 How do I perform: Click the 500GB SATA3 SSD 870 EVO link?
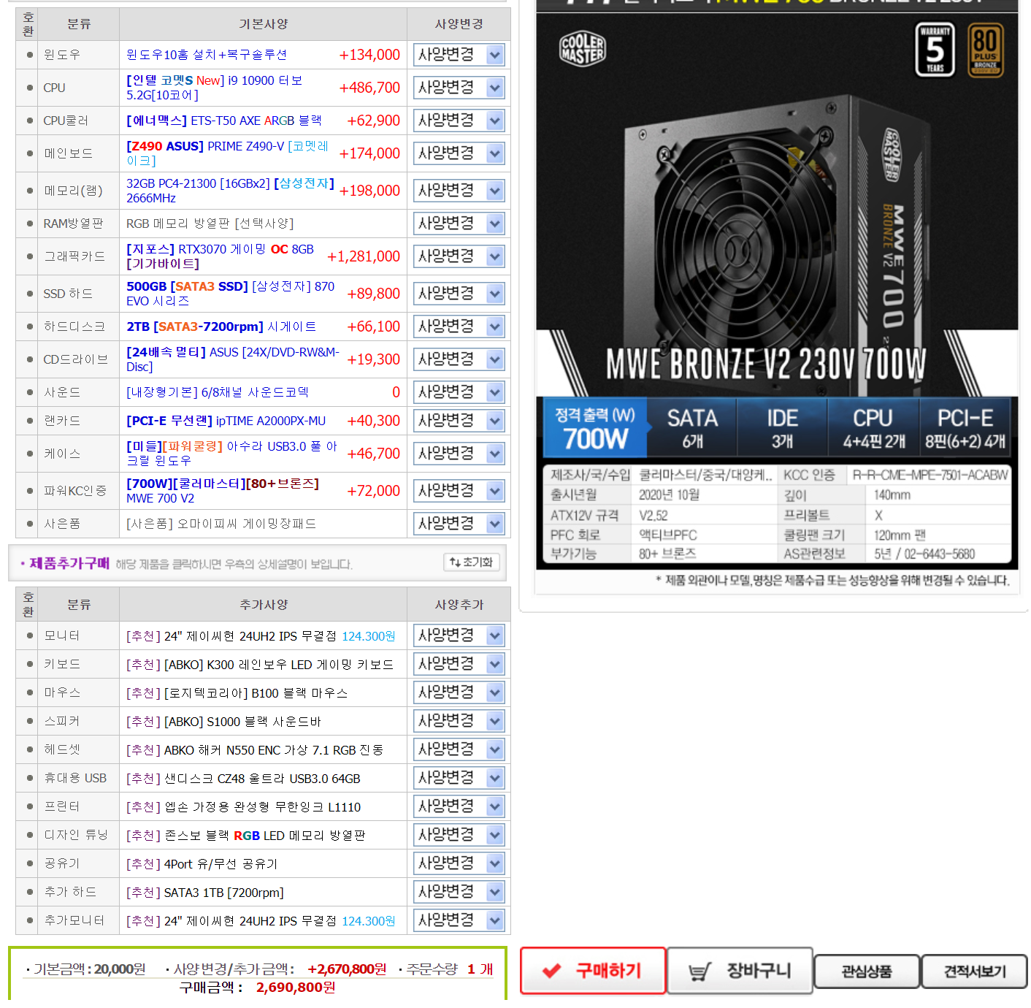point(230,294)
